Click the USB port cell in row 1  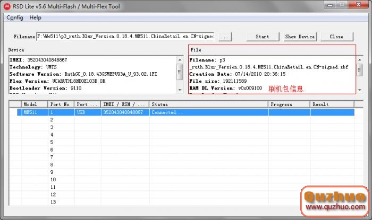(x=88, y=112)
